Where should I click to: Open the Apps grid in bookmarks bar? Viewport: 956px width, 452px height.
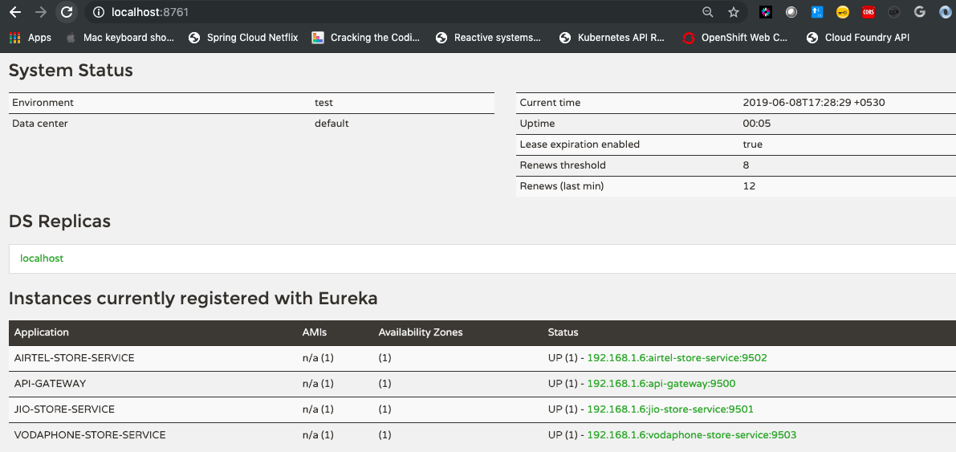coord(30,37)
